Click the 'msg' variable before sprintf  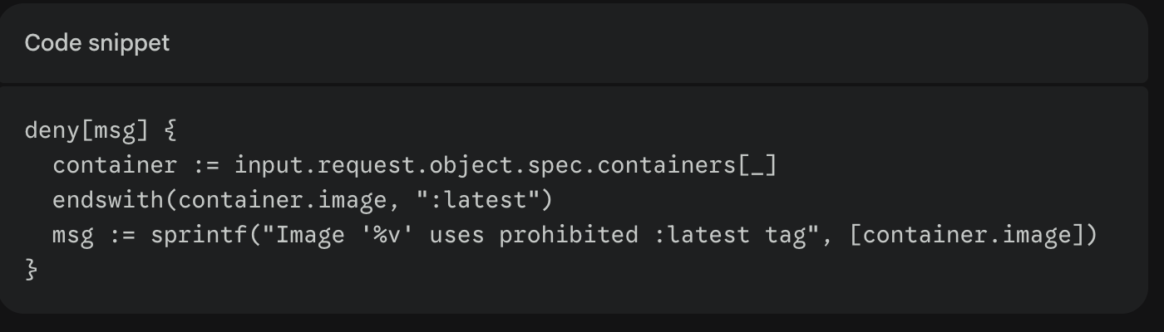pos(73,236)
